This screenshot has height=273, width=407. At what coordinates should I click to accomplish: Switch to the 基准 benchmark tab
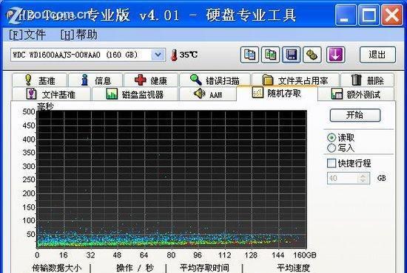coord(39,80)
